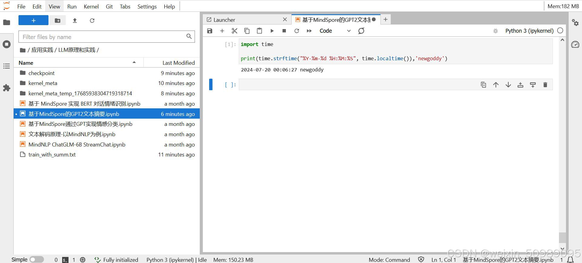Open the kernel_meta folder
This screenshot has width=582, height=263.
(x=107, y=83)
